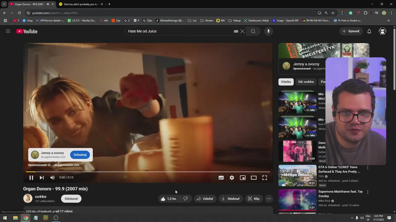Open the browser extensions puzzle icon
Screen dimensions: 396x222
coord(366,13)
